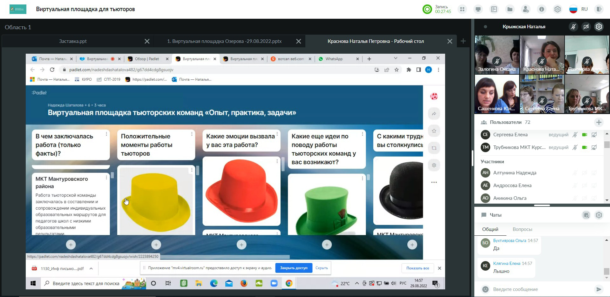
Task: Reload the shared Chrome page
Action: point(52,70)
